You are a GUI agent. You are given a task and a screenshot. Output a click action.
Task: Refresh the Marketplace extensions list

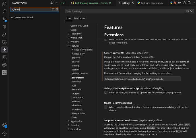52,3
